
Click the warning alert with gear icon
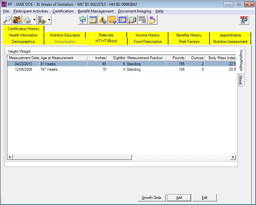pos(103,20)
